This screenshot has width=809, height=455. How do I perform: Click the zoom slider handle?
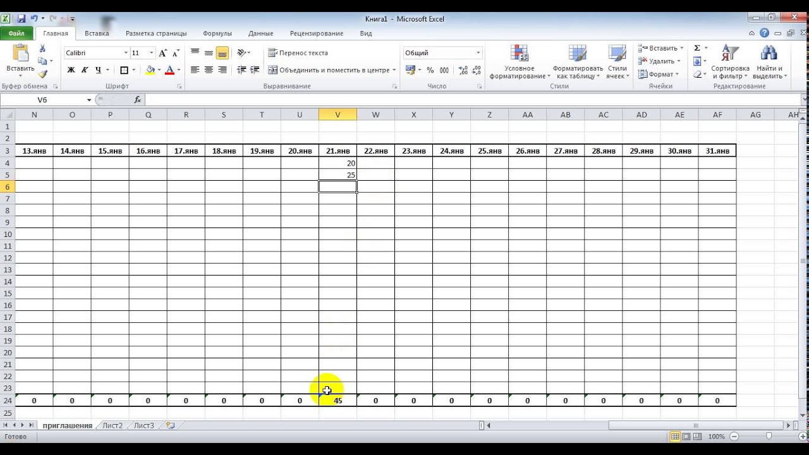769,436
